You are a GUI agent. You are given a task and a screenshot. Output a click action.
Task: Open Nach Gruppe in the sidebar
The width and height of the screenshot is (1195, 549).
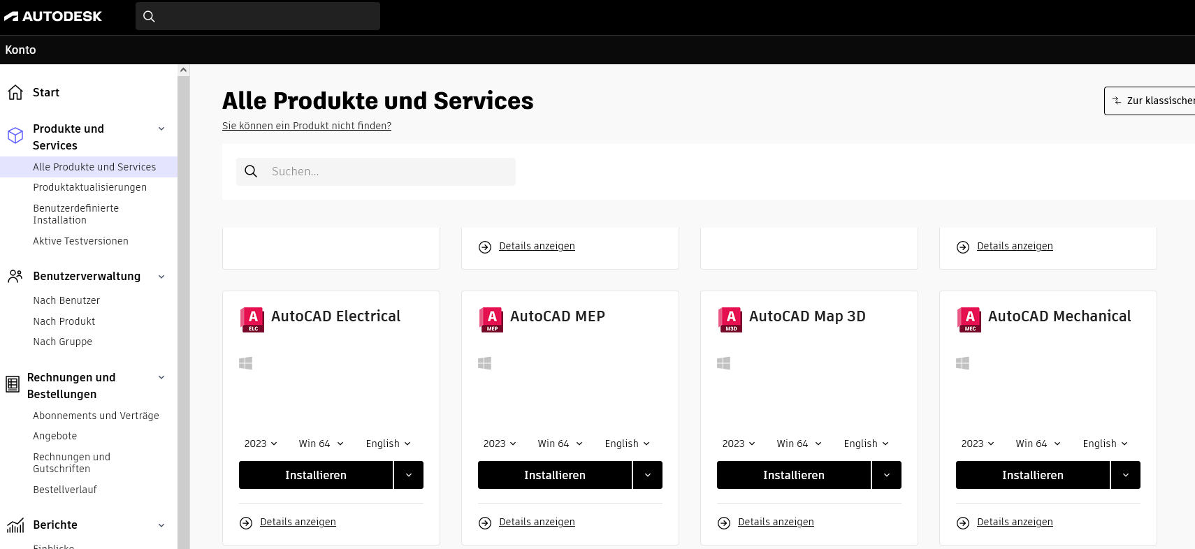coord(62,342)
